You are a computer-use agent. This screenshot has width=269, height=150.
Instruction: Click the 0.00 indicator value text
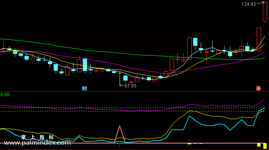[x=5, y=95]
